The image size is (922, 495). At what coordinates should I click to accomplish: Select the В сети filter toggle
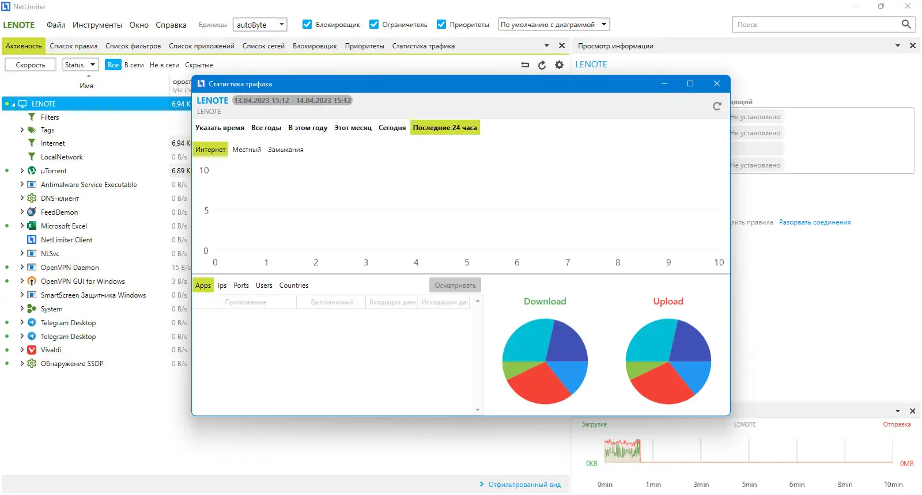(x=134, y=65)
